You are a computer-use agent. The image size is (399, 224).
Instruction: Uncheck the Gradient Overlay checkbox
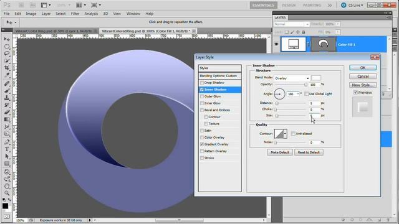pyautogui.click(x=202, y=144)
